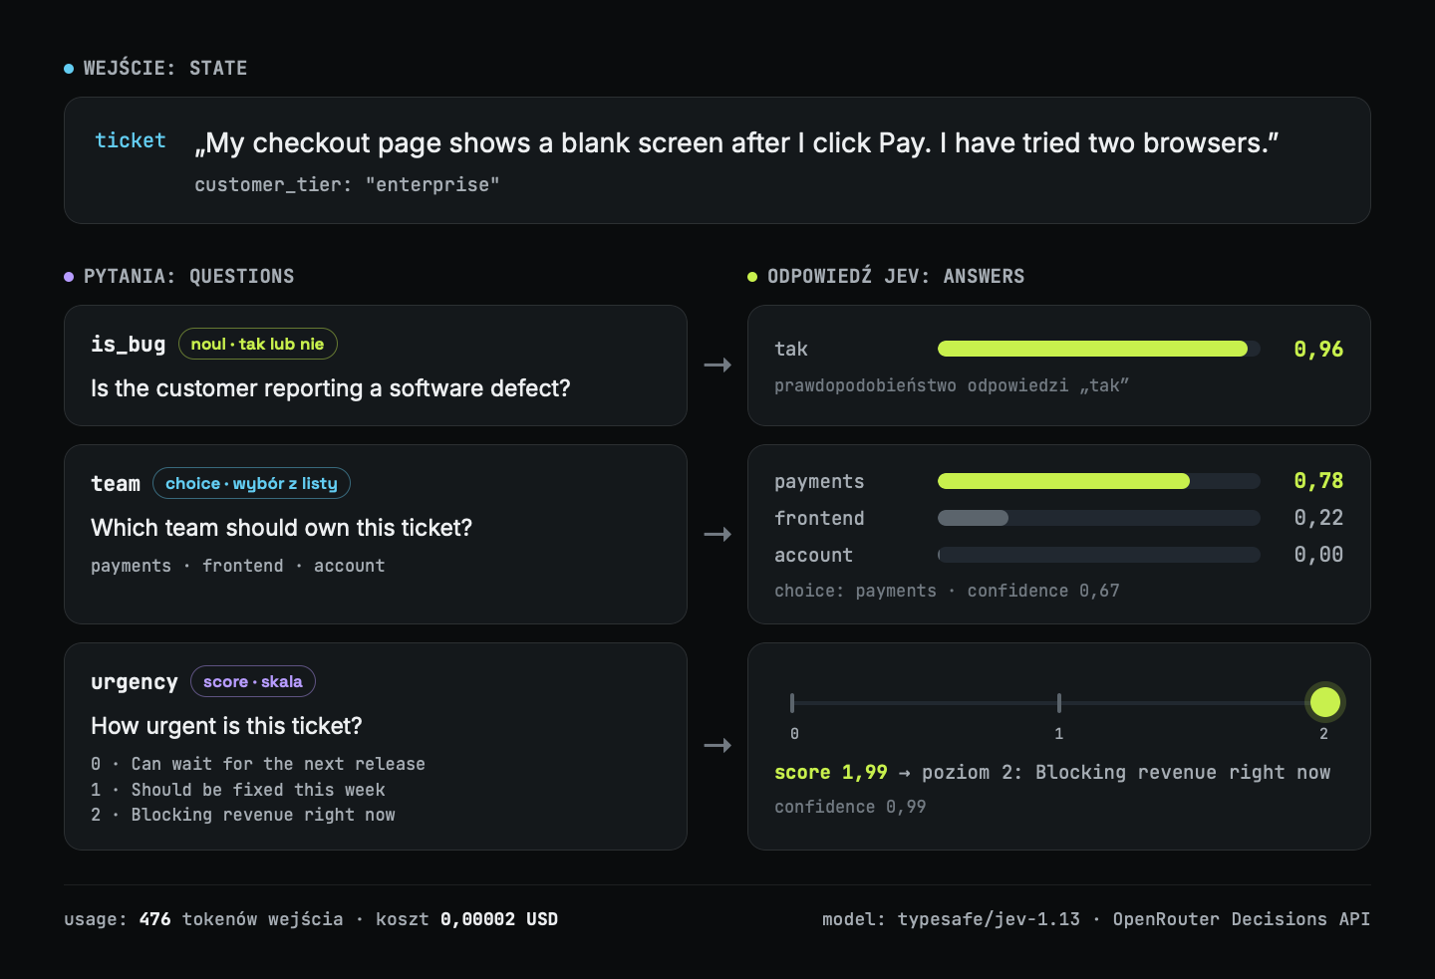Click the 'choice · wybór z listy' badge
The height and width of the screenshot is (979, 1435).
coord(251,483)
